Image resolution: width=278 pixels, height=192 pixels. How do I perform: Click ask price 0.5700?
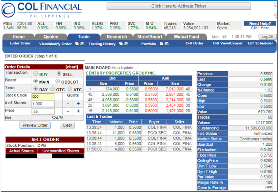(151, 94)
